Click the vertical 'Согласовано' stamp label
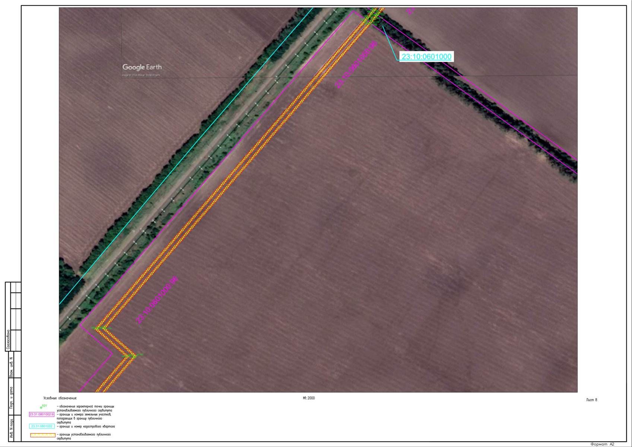Viewport: 632px width, 447px height. click(x=8, y=340)
